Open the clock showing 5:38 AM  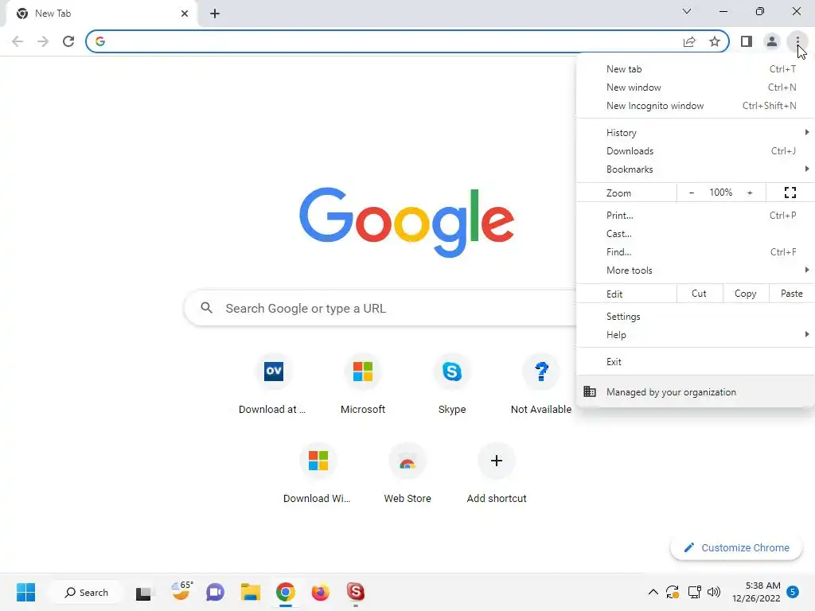(x=756, y=592)
